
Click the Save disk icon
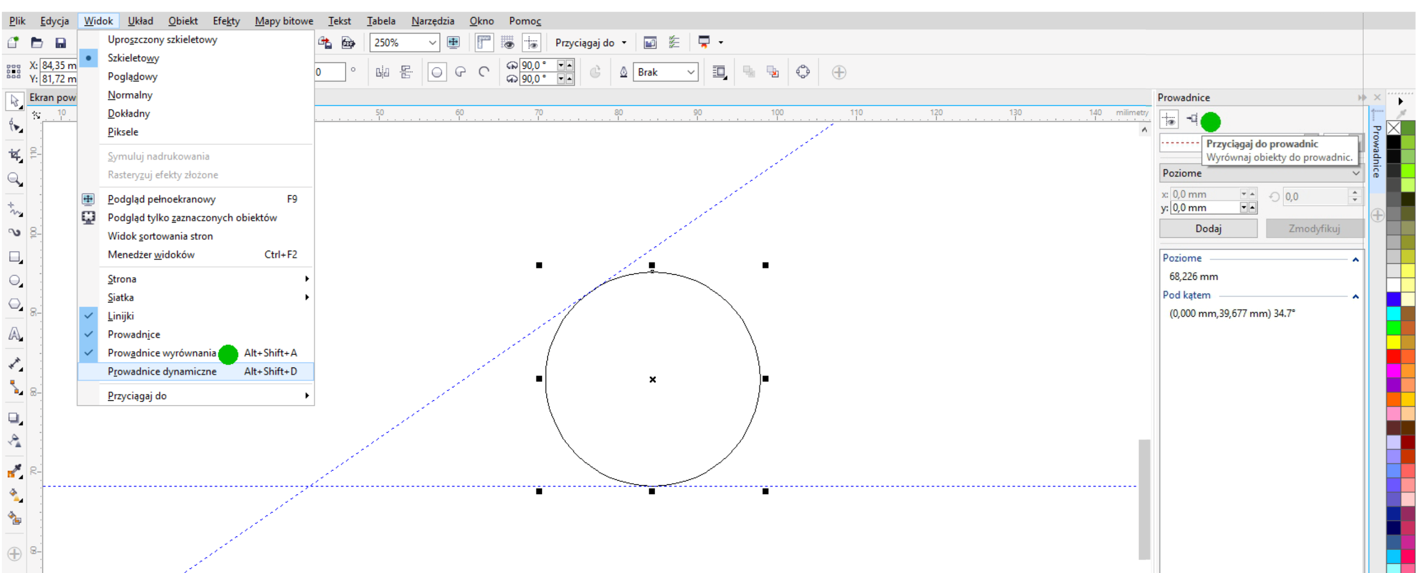point(61,43)
